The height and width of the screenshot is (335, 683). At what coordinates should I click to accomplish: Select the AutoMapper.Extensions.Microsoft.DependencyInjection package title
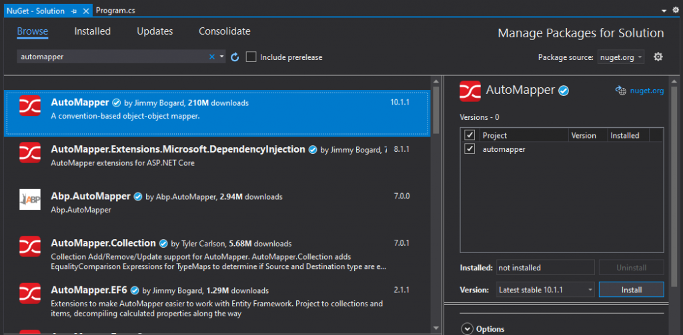coord(177,149)
